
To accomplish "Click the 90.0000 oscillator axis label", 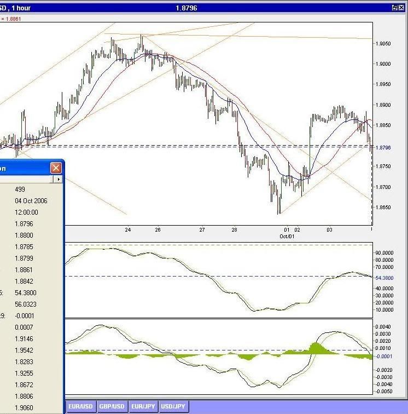I will [384, 252].
